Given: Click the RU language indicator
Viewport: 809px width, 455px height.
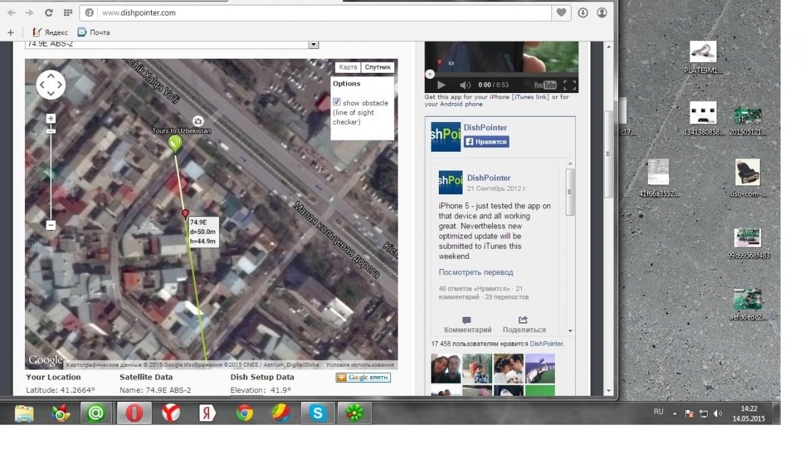Looking at the screenshot, I should 659,412.
